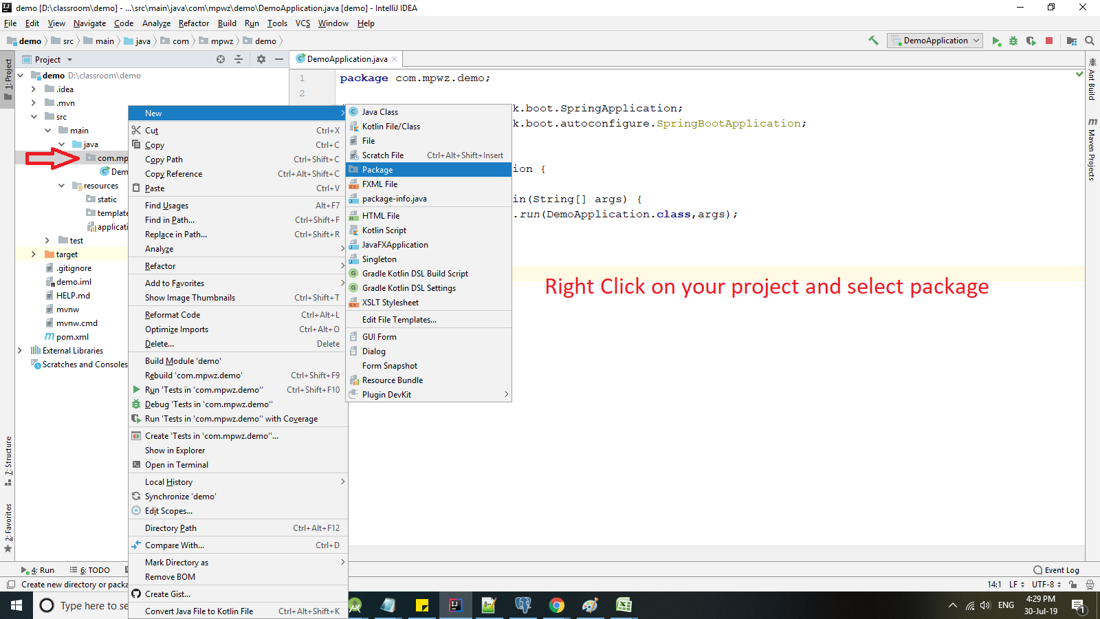Build the project using the hammer icon
The image size is (1100, 619).
click(873, 41)
